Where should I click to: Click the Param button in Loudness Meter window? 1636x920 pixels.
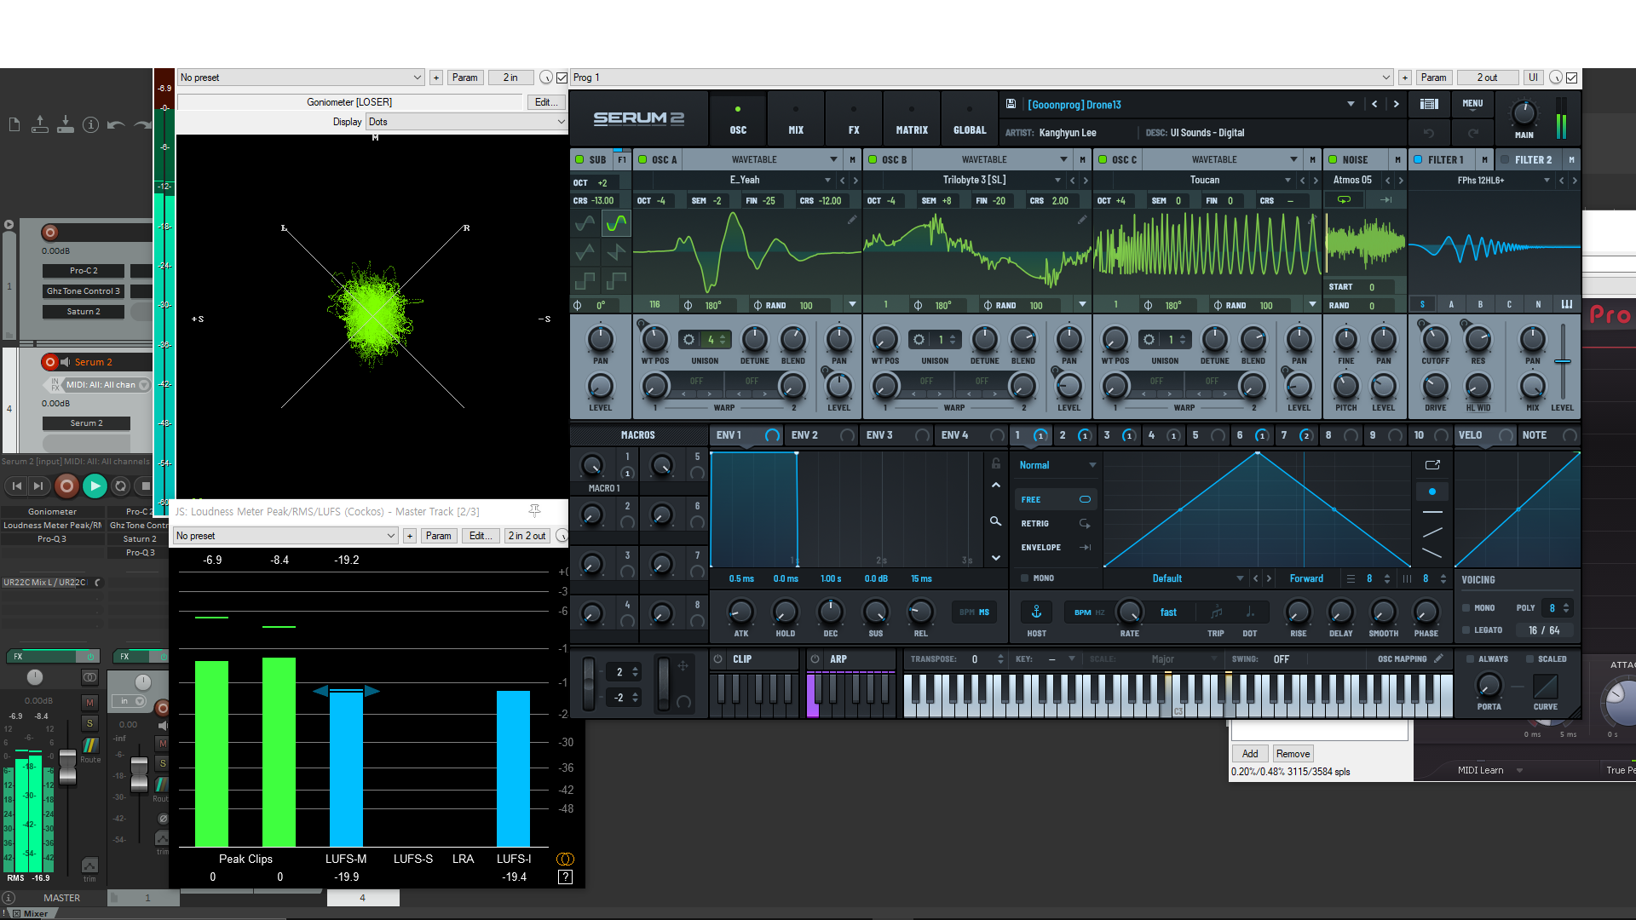point(438,536)
